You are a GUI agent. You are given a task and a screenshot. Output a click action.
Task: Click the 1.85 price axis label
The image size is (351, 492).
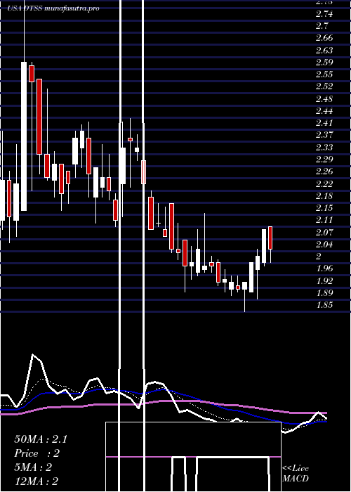[x=324, y=304]
